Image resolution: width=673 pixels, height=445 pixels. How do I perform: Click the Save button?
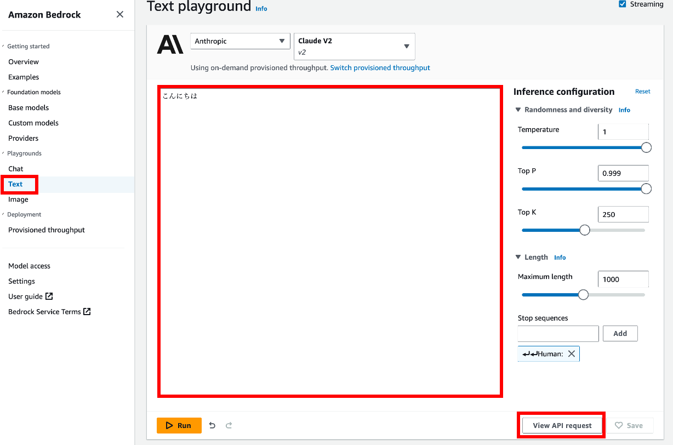pos(630,425)
